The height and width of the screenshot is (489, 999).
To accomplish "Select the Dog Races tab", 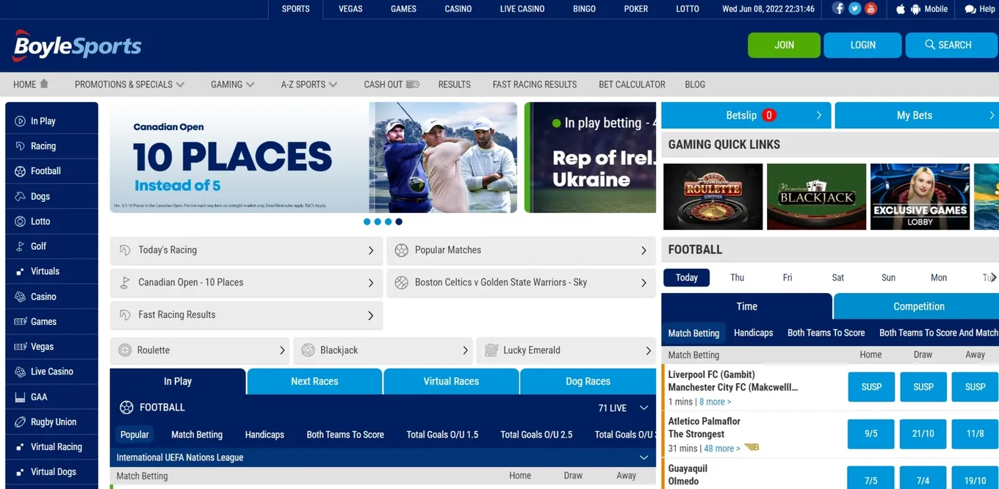I will 588,382.
